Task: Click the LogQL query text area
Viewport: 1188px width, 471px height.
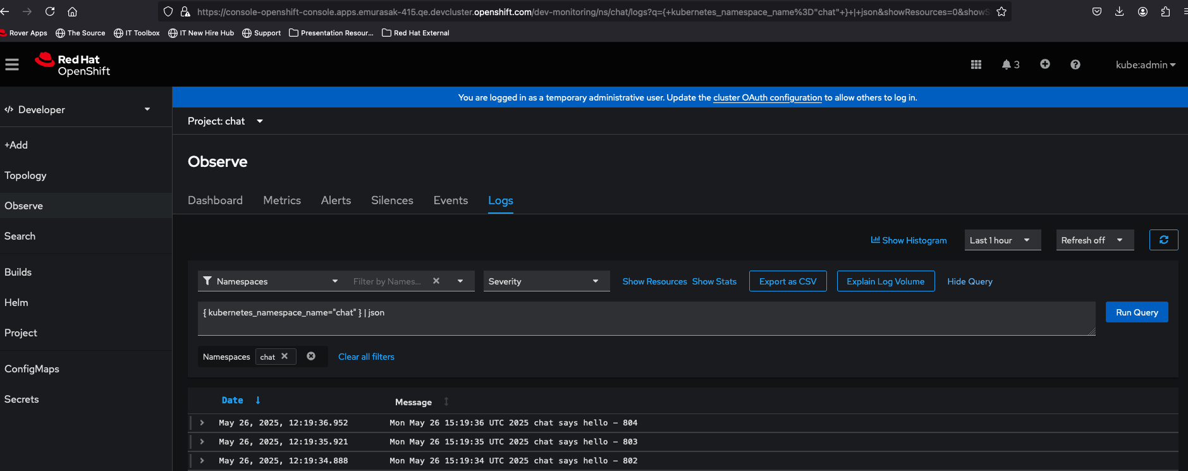Action: click(645, 318)
